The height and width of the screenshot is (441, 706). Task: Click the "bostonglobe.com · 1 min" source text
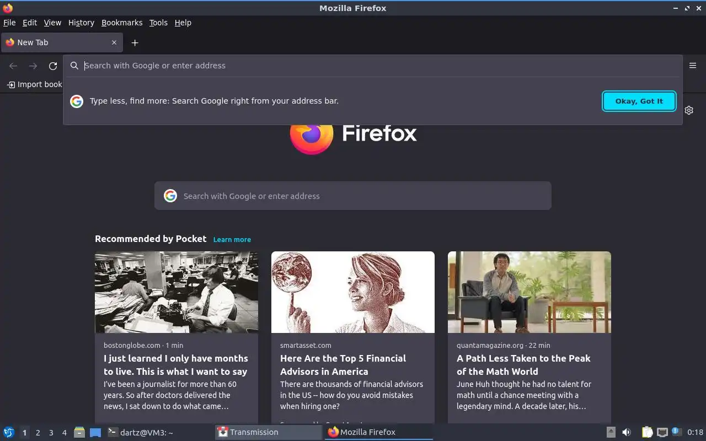(143, 346)
